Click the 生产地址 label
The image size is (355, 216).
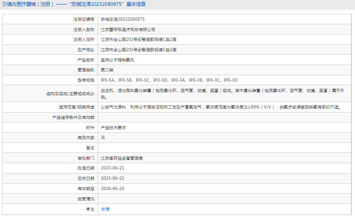coord(86,50)
